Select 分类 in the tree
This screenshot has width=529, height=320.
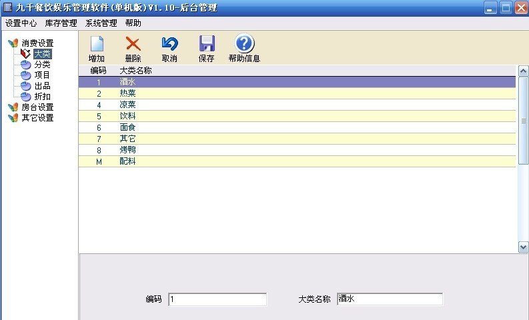pos(42,65)
